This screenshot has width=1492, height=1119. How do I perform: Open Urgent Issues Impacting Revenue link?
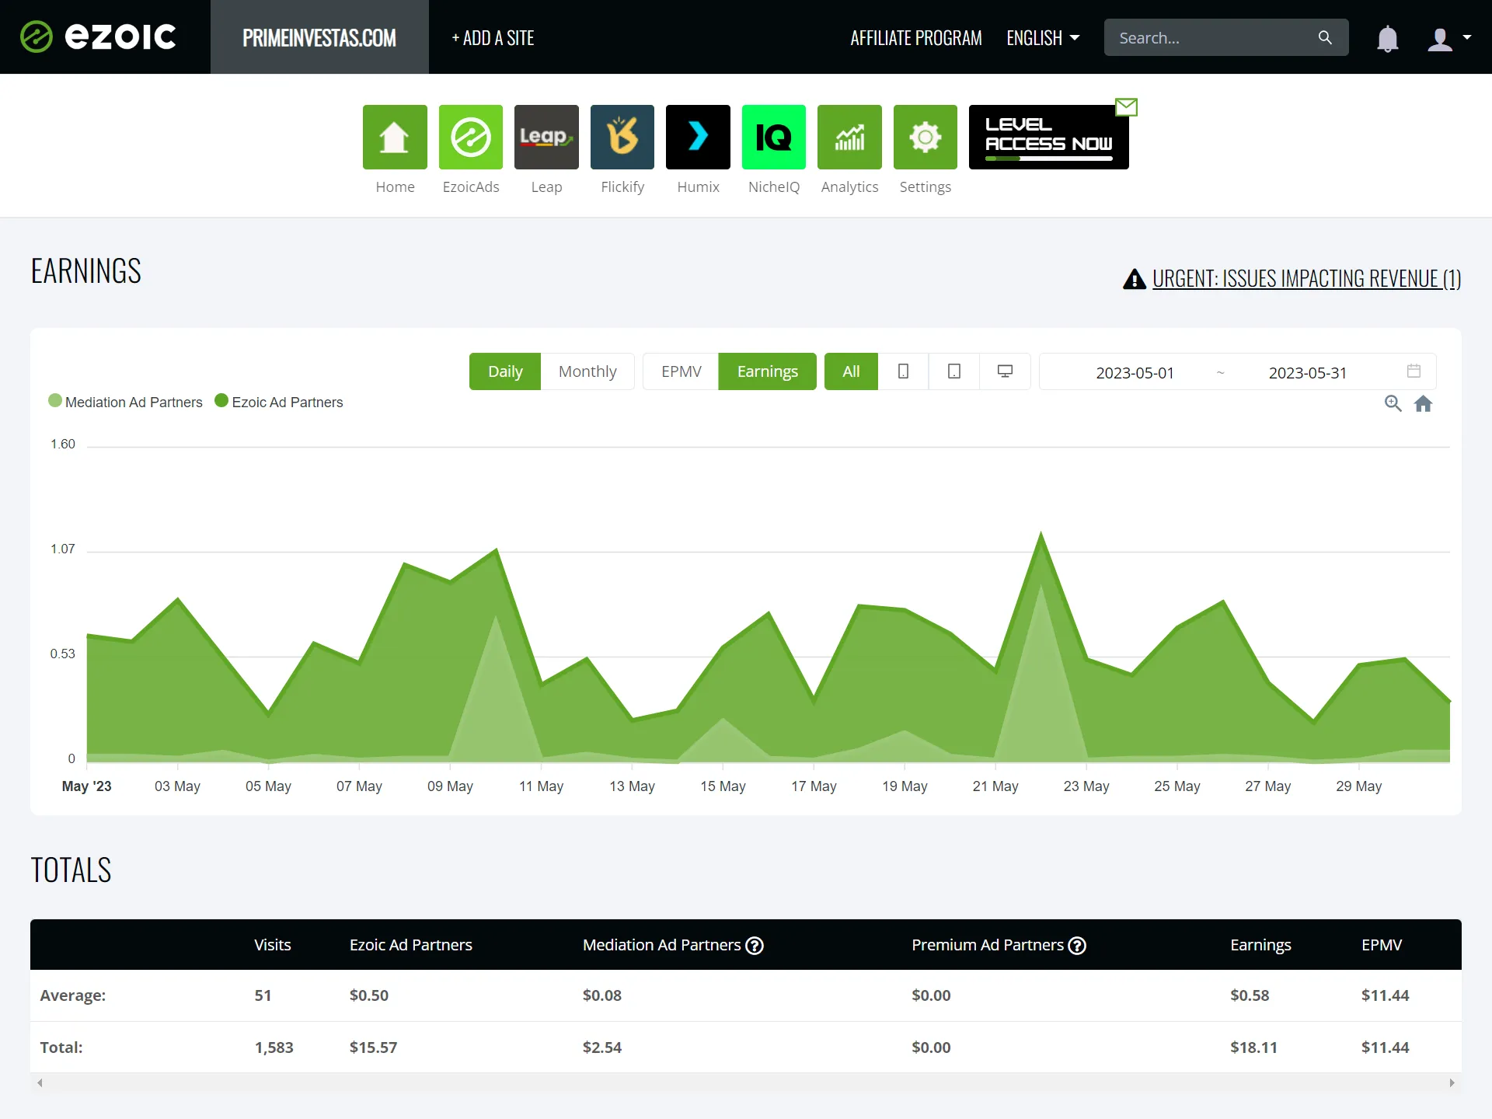[1306, 278]
